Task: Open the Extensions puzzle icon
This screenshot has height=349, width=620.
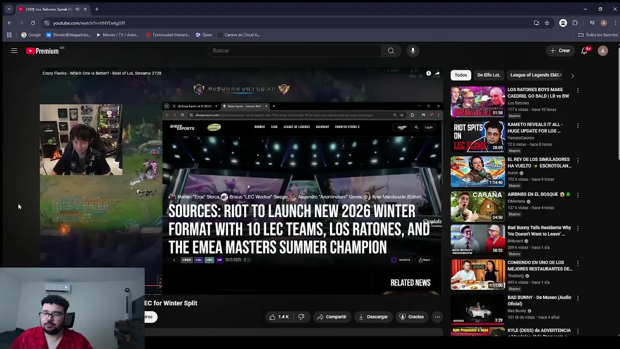Action: pyautogui.click(x=575, y=23)
